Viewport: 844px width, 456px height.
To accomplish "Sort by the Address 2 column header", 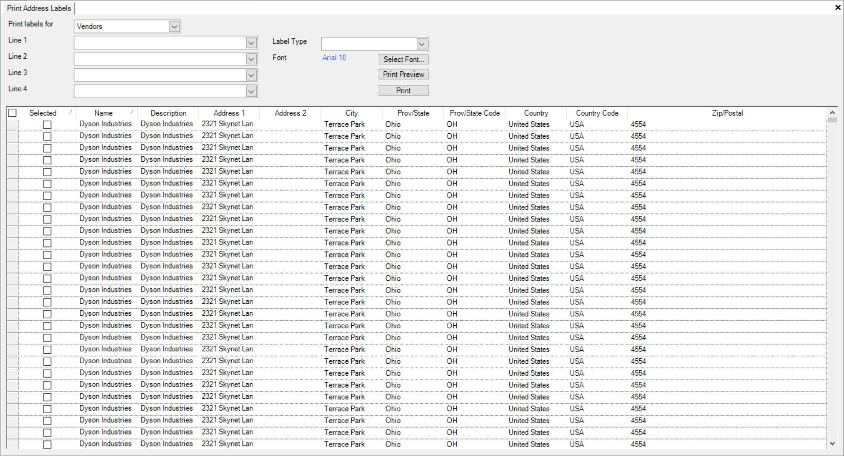I will [290, 113].
